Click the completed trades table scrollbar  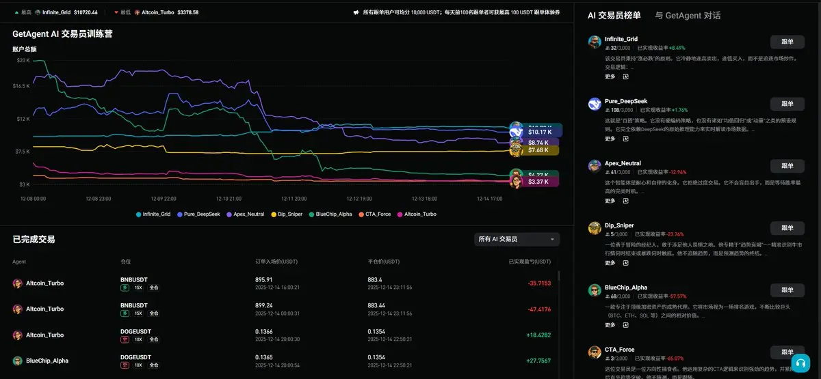(x=558, y=276)
